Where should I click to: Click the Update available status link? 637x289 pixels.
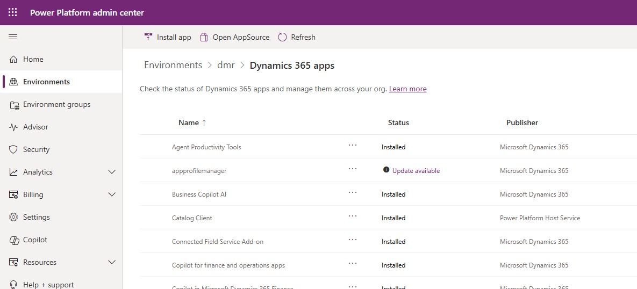point(416,171)
